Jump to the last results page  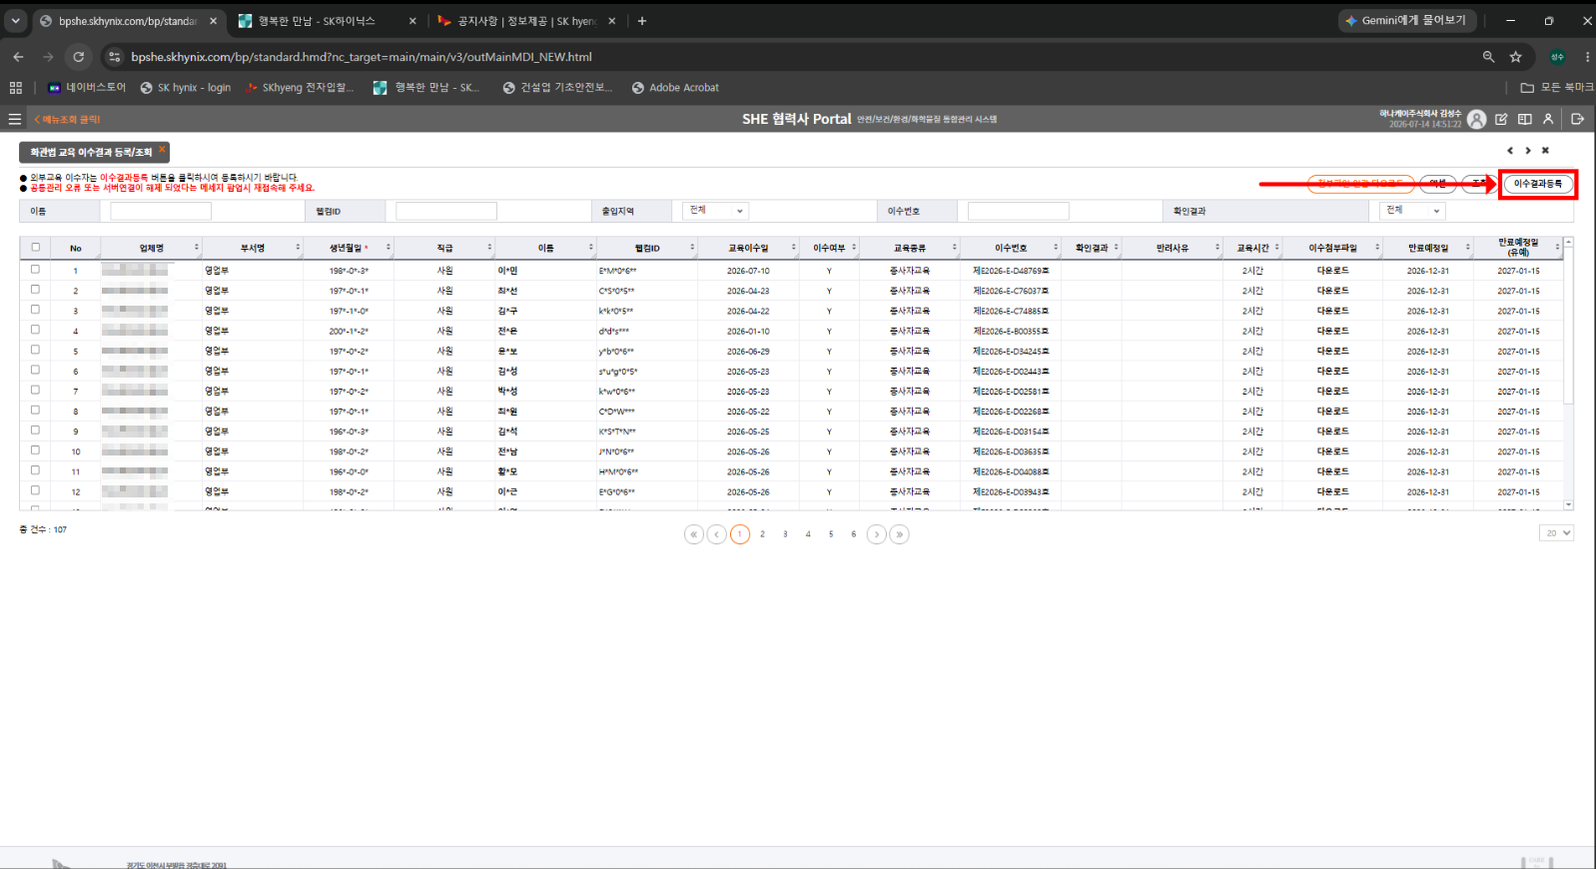pos(899,534)
